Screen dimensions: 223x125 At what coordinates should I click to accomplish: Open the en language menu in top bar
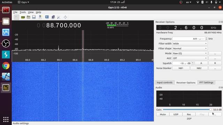tap(189, 2)
